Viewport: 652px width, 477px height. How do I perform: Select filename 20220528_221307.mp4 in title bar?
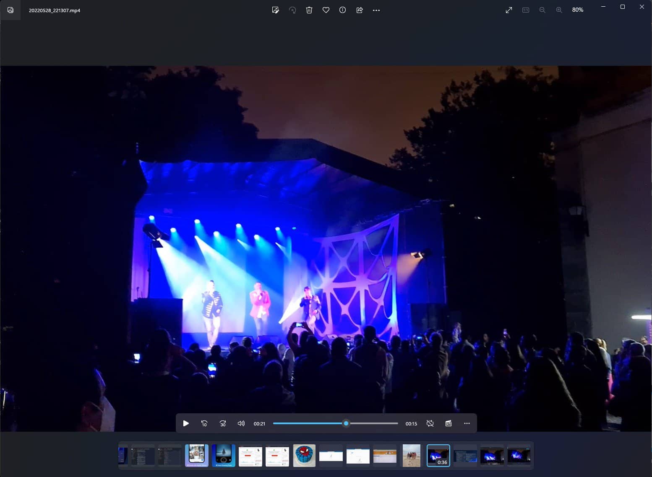coord(55,10)
